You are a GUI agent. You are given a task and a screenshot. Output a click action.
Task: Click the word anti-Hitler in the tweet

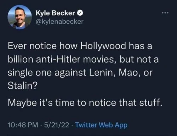(58, 59)
